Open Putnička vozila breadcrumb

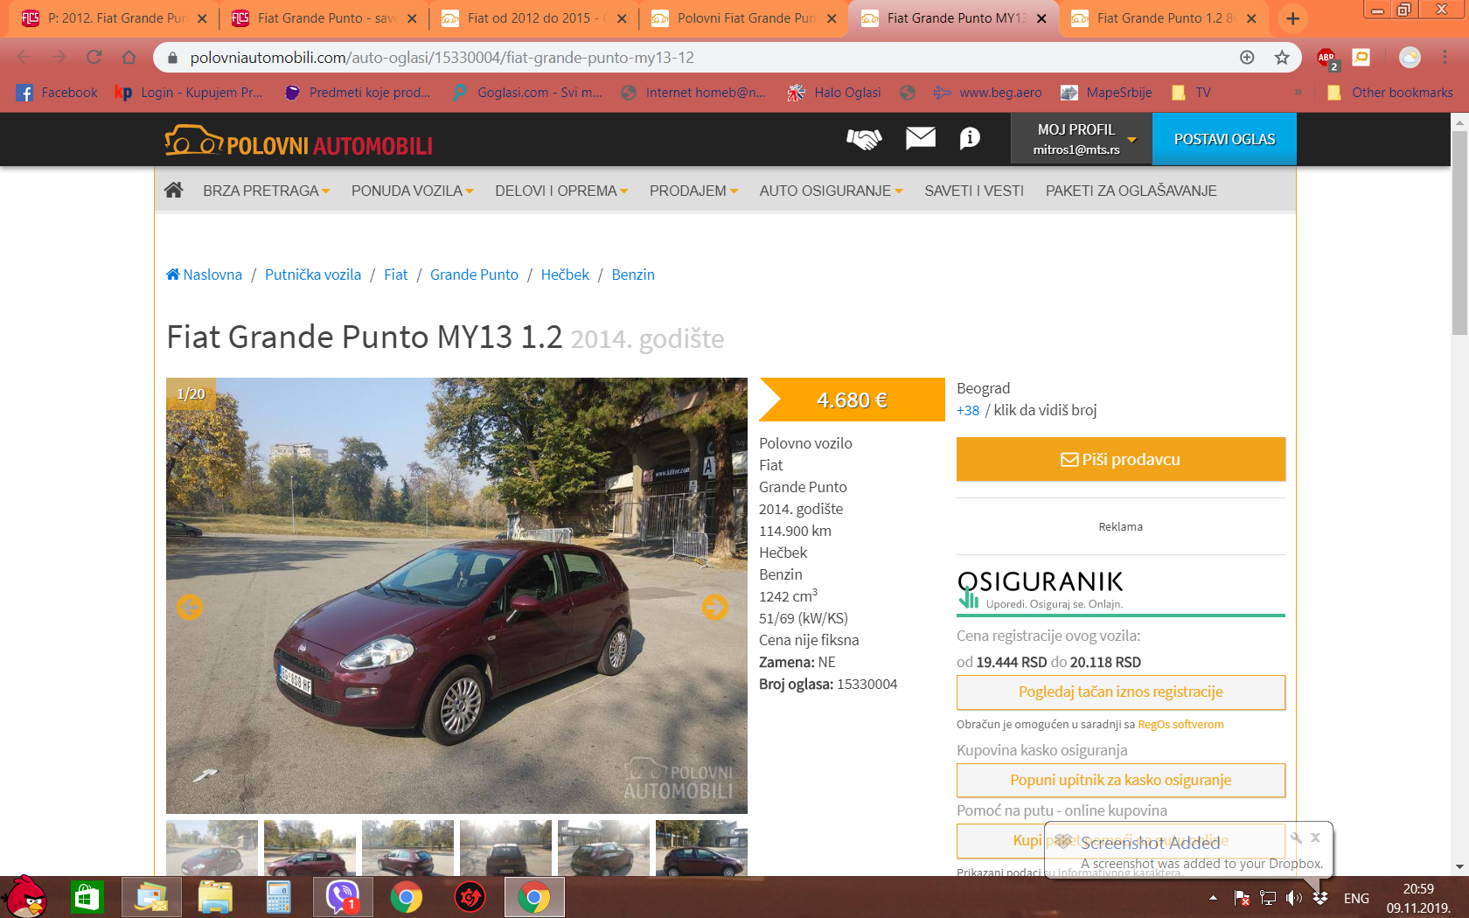click(x=313, y=275)
